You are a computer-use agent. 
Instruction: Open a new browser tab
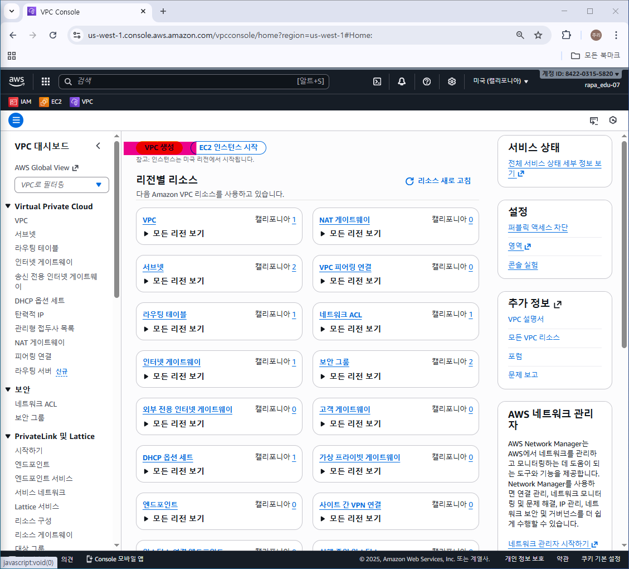[x=163, y=11]
